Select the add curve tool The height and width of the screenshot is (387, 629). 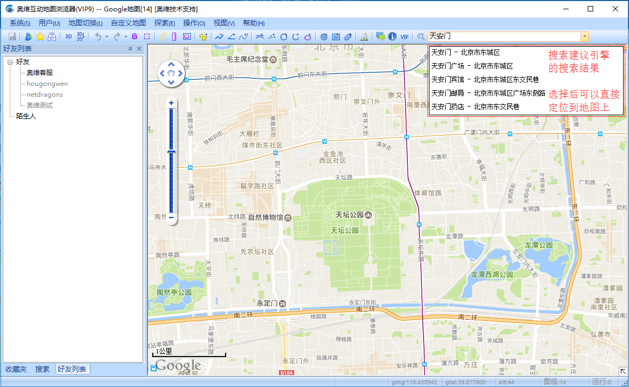tap(244, 37)
